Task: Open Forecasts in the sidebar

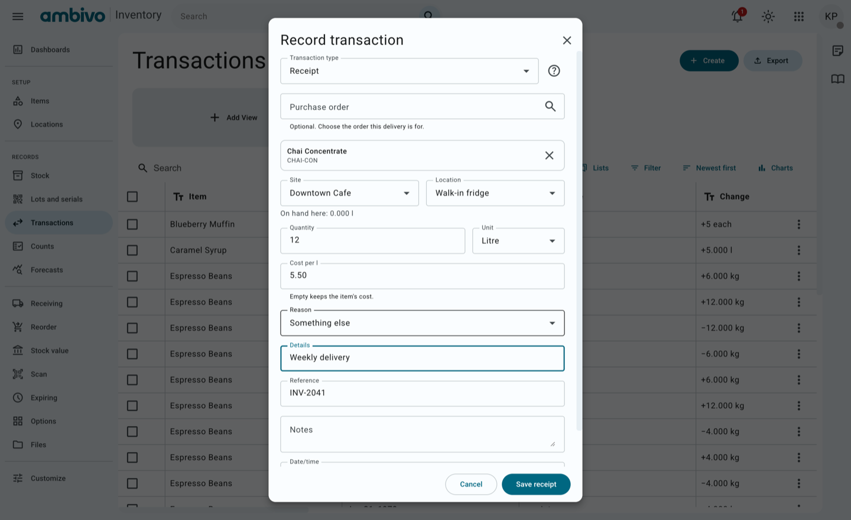Action: click(59, 270)
